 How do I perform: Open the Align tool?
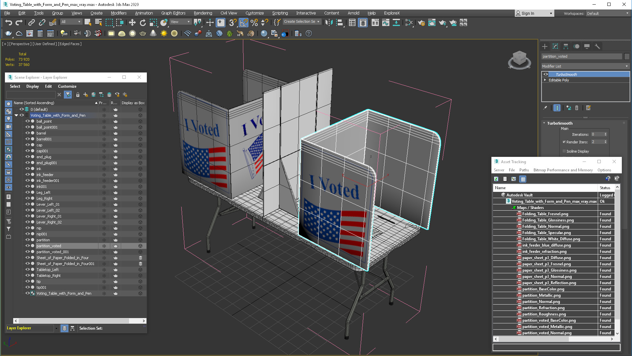pyautogui.click(x=339, y=22)
